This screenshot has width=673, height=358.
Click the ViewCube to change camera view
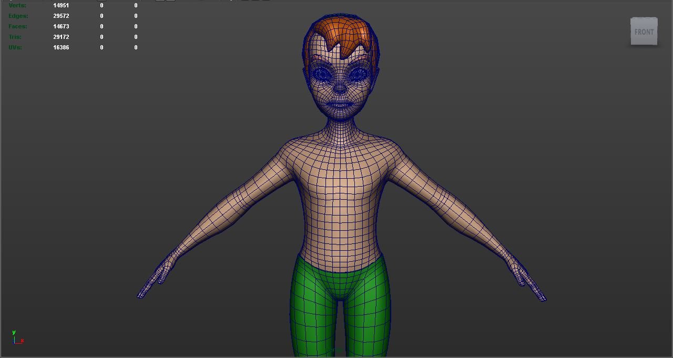(x=644, y=32)
